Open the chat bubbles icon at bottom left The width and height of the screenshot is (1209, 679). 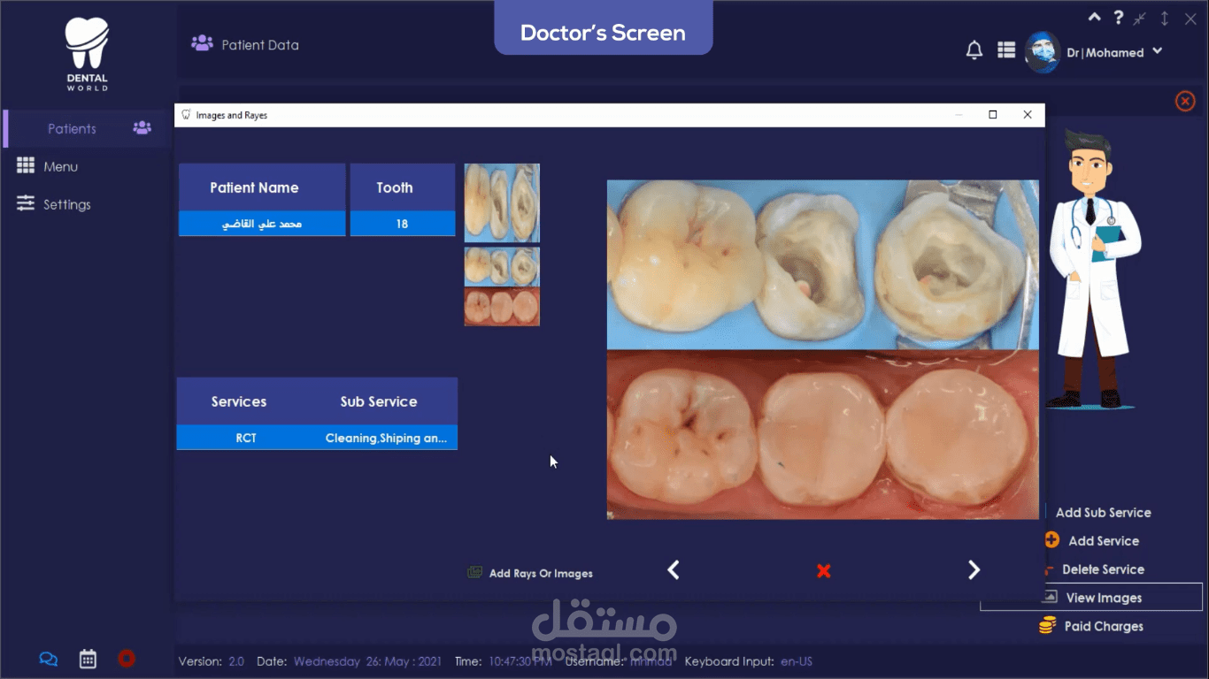[49, 659]
